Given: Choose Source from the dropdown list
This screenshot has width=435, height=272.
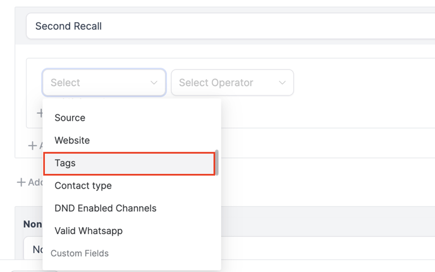Looking at the screenshot, I should click(70, 118).
